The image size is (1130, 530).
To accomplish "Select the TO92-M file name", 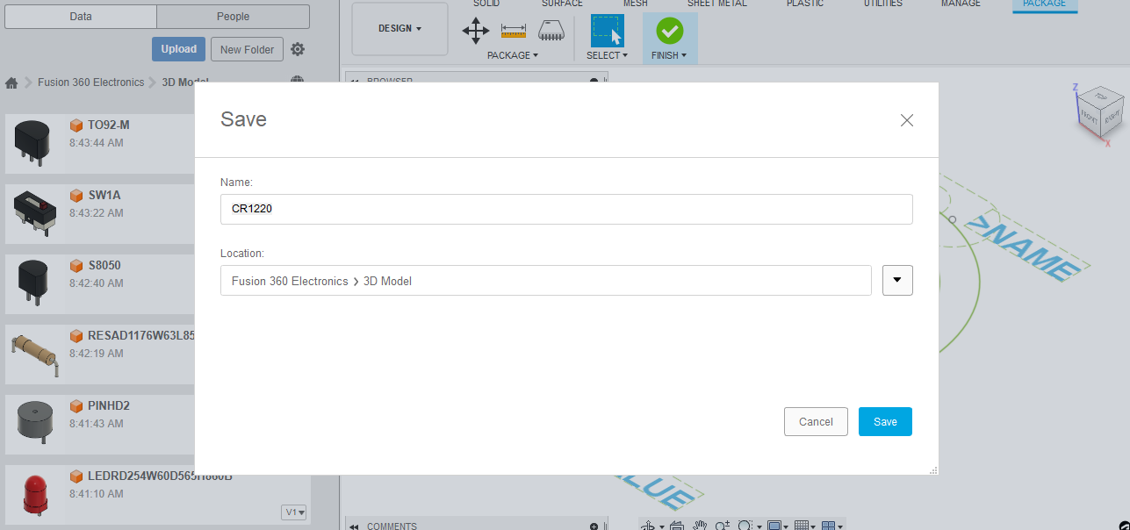I will point(109,125).
